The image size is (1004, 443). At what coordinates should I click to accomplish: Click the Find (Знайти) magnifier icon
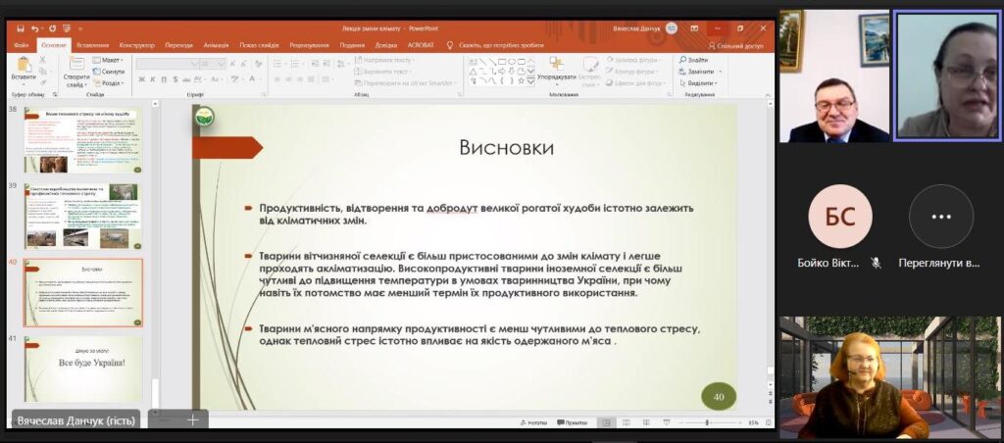coord(681,61)
